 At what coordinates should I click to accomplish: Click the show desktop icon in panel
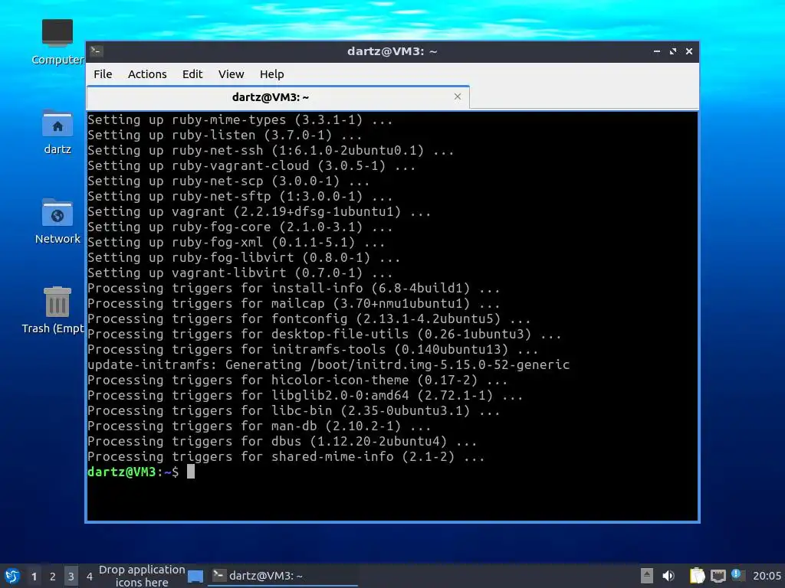195,577
